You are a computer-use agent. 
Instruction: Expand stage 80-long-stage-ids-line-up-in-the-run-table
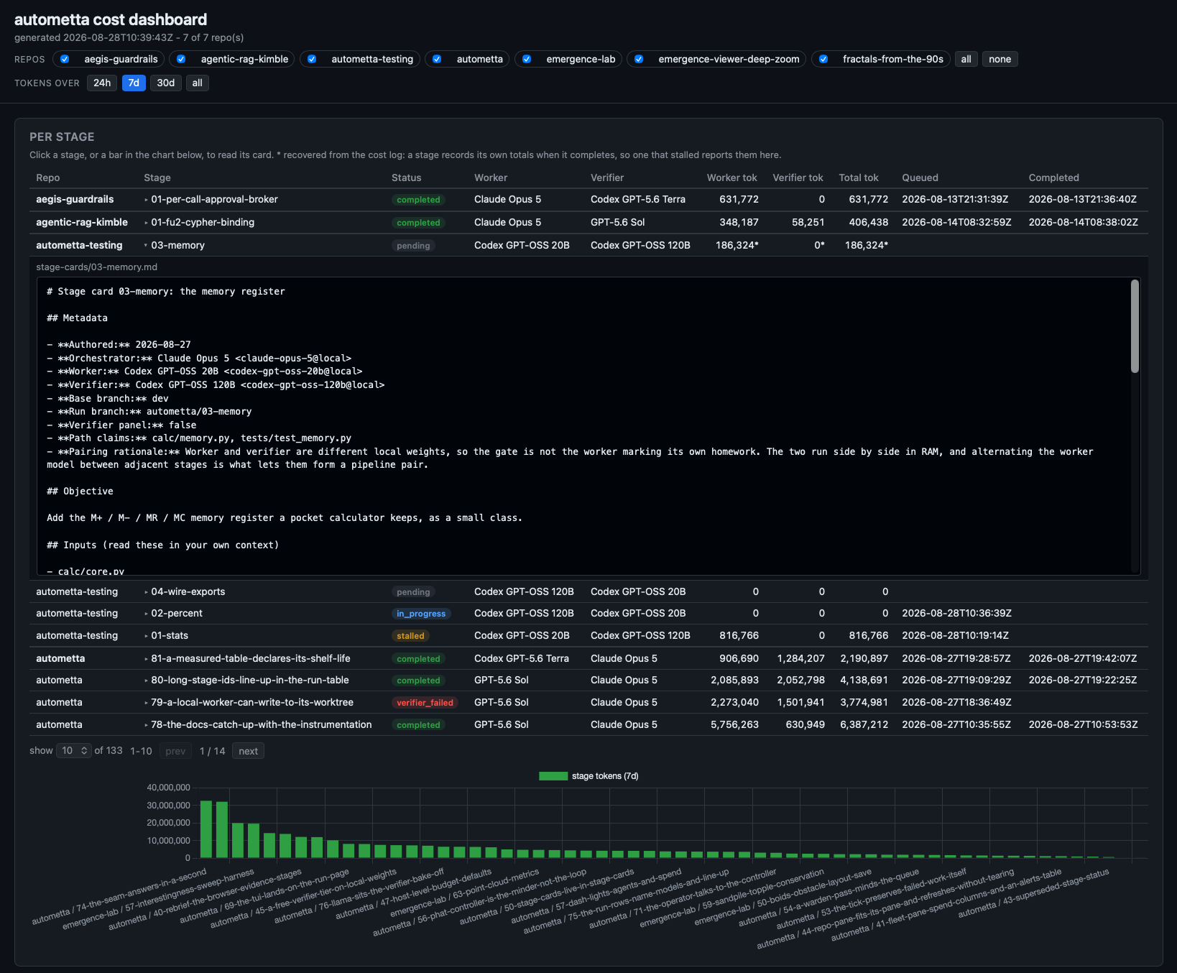tap(249, 680)
